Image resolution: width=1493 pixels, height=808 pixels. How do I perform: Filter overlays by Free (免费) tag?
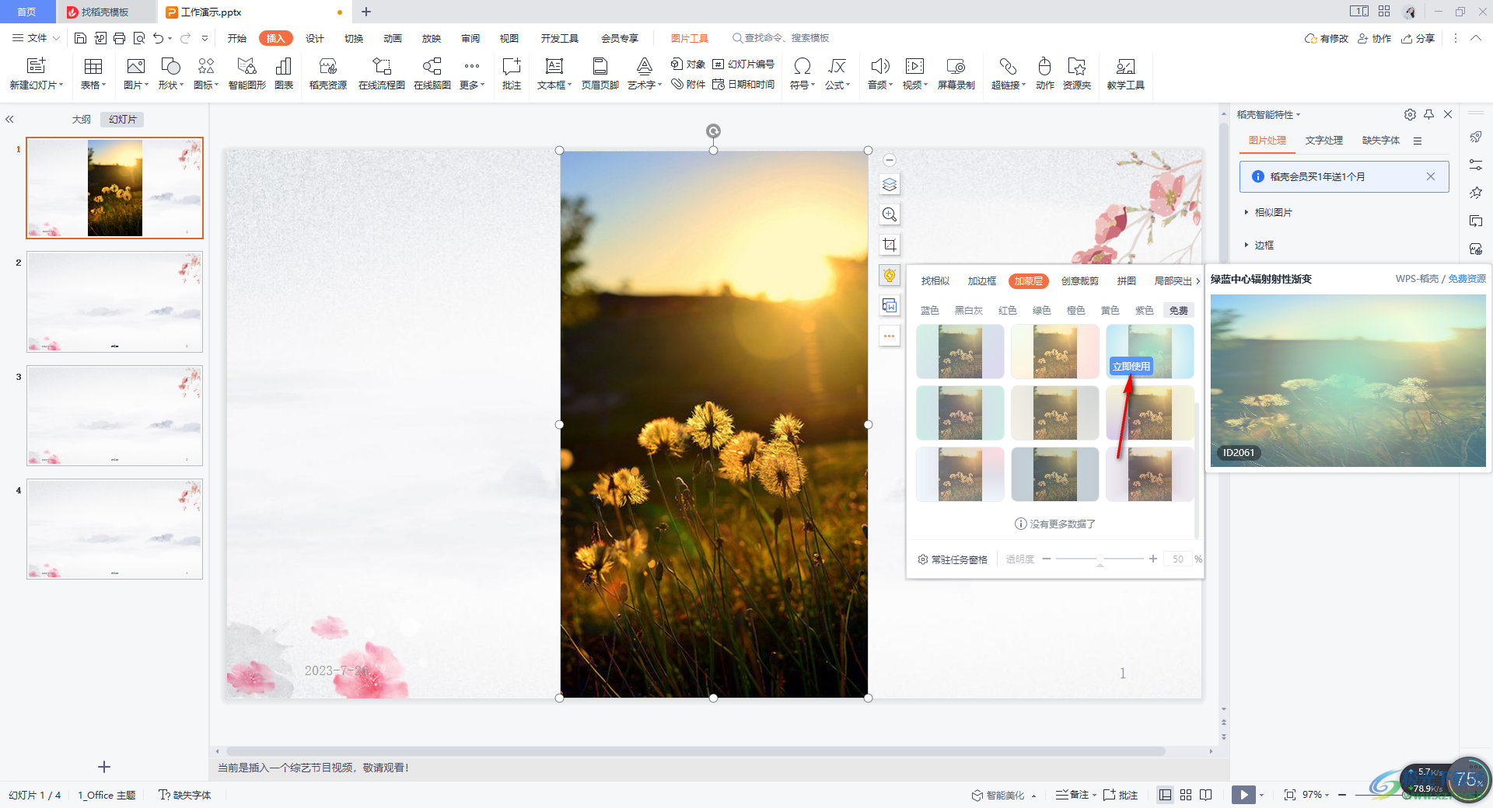pyautogui.click(x=1179, y=310)
